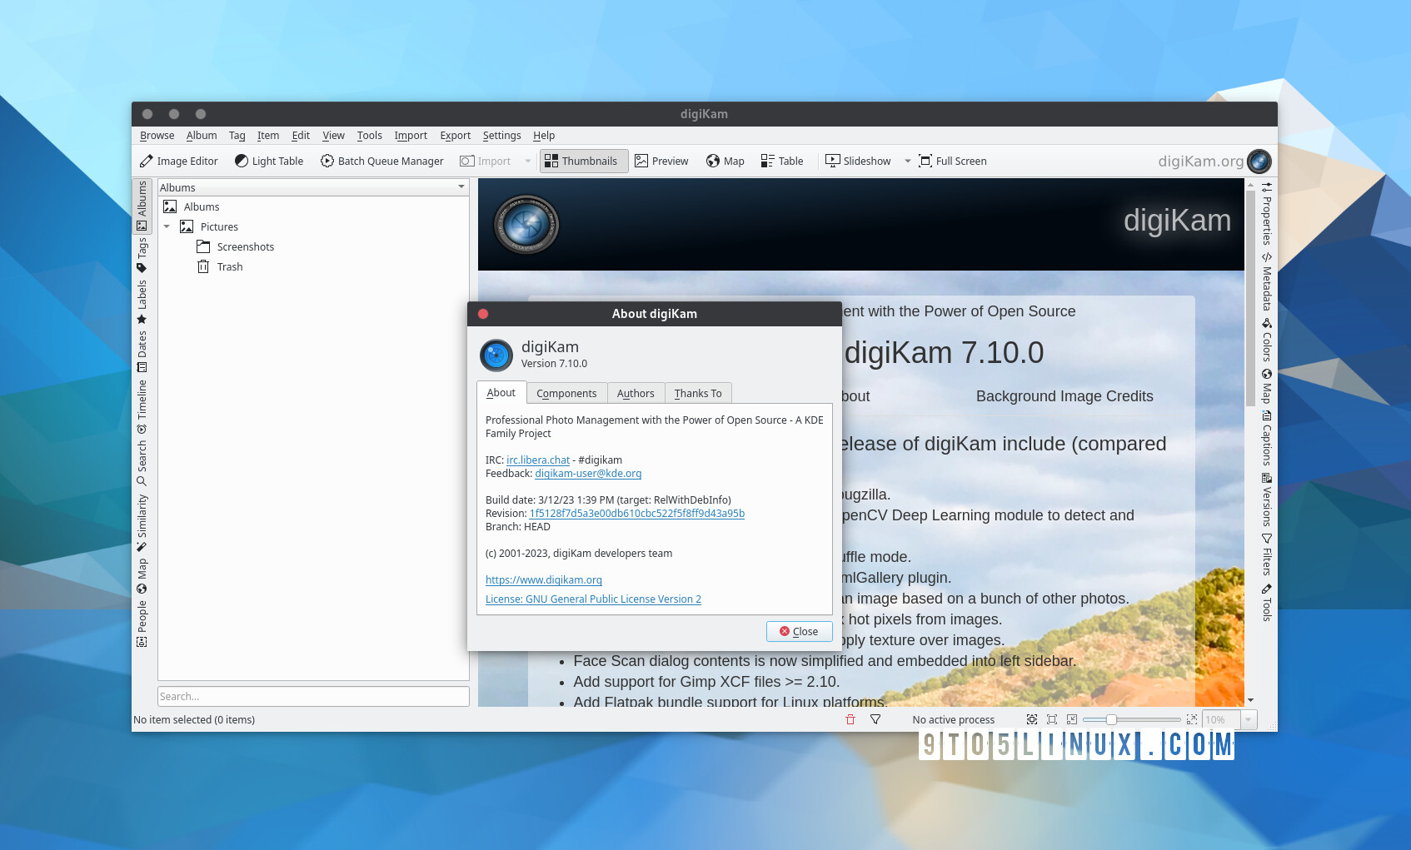Open the Edit menu
Viewport: 1411px width, 850px height.
click(301, 136)
